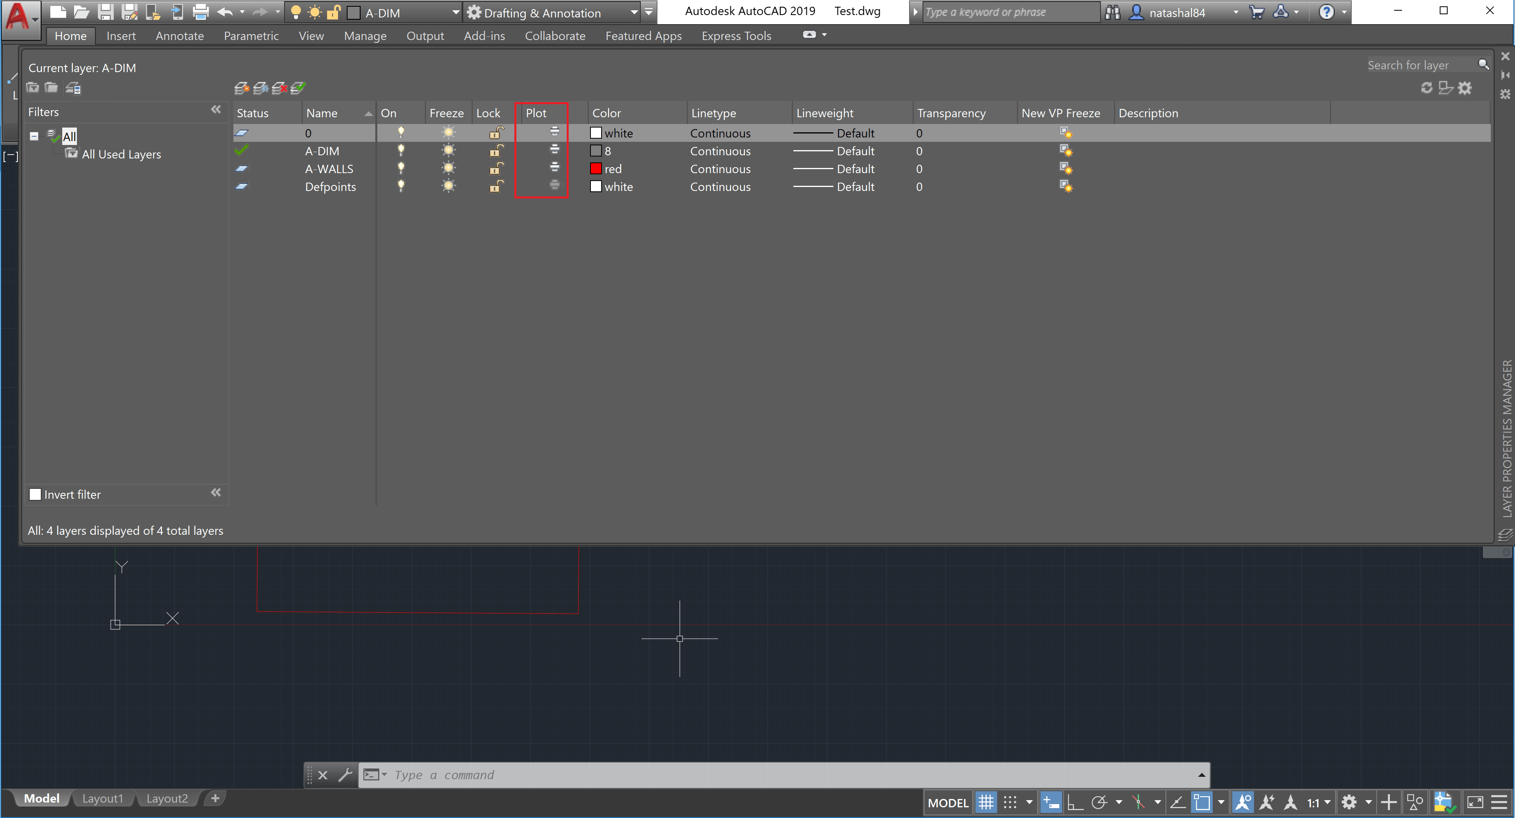Switch to the Annotate ribbon tab

[x=180, y=36]
